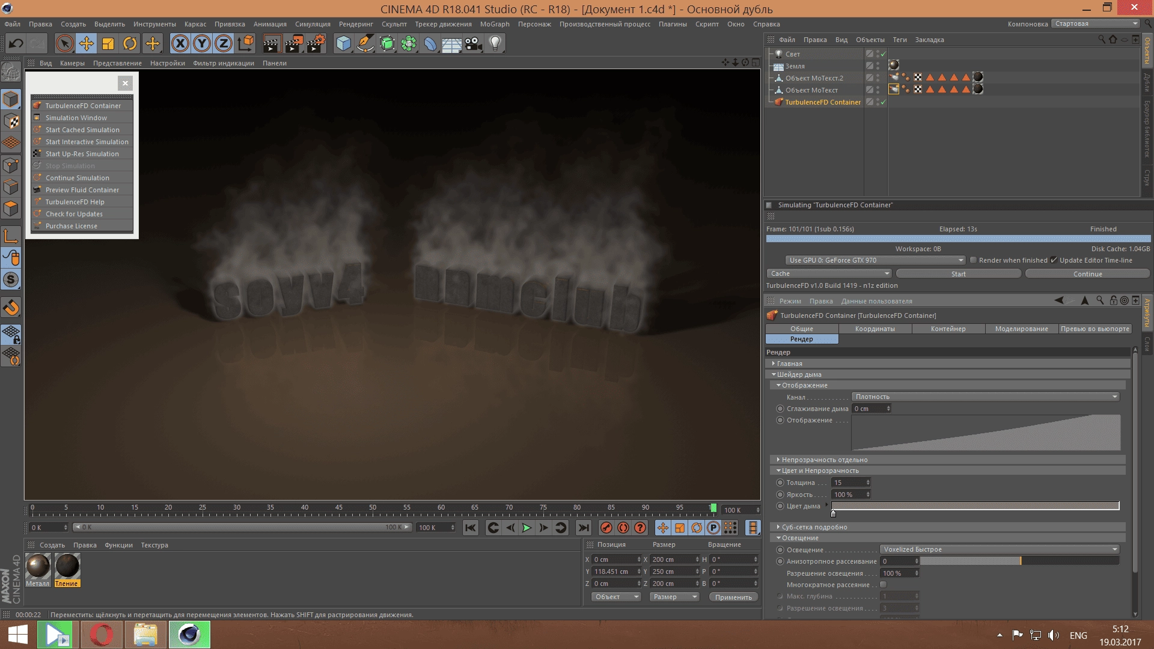Play animation forwards
Viewport: 1154px width, 649px height.
tap(527, 528)
